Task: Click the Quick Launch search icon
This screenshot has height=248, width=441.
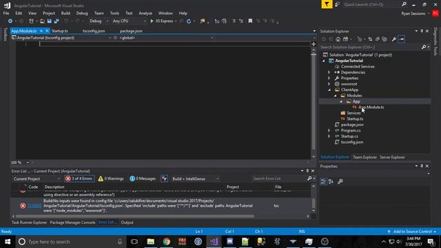Action: tap(404, 4)
